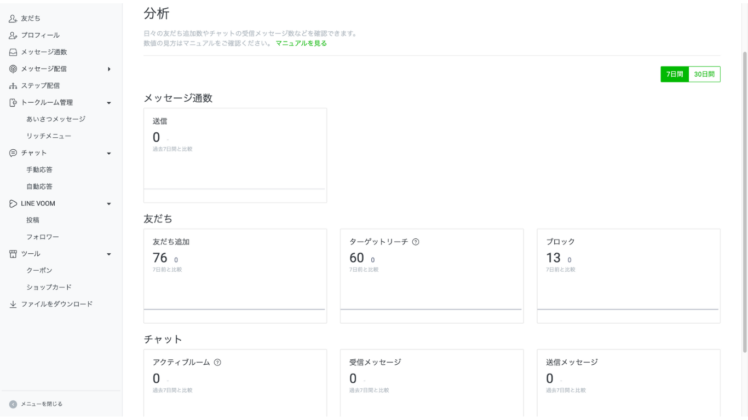
Task: Collapse the ツール section arrow
Action: pyautogui.click(x=109, y=254)
